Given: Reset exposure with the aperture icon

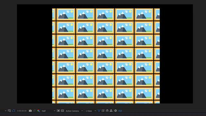Looking at the screenshot, I should click(116, 111).
